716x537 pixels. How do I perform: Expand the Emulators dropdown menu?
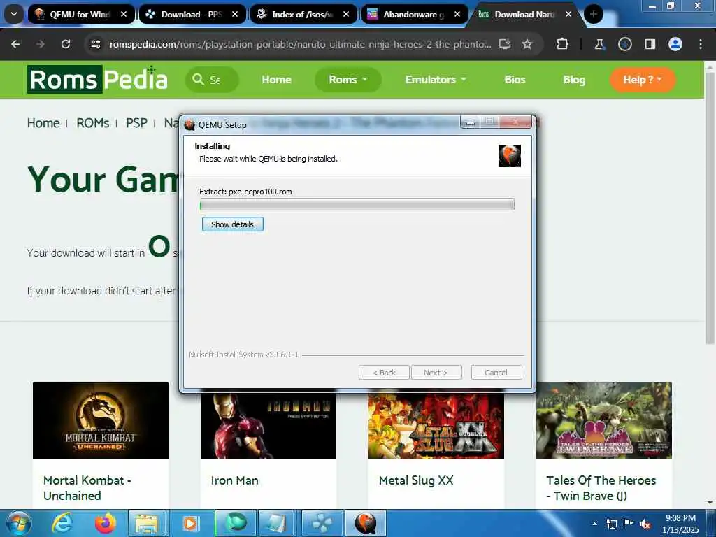pyautogui.click(x=436, y=80)
